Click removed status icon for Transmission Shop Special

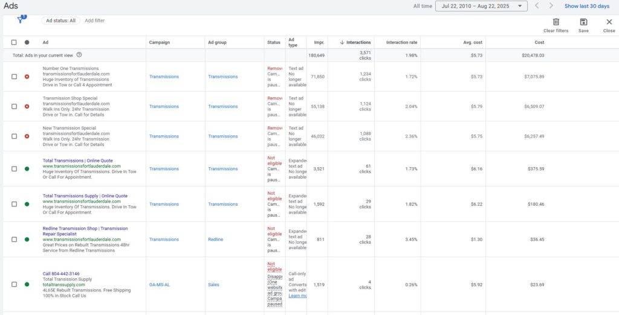tap(27, 106)
